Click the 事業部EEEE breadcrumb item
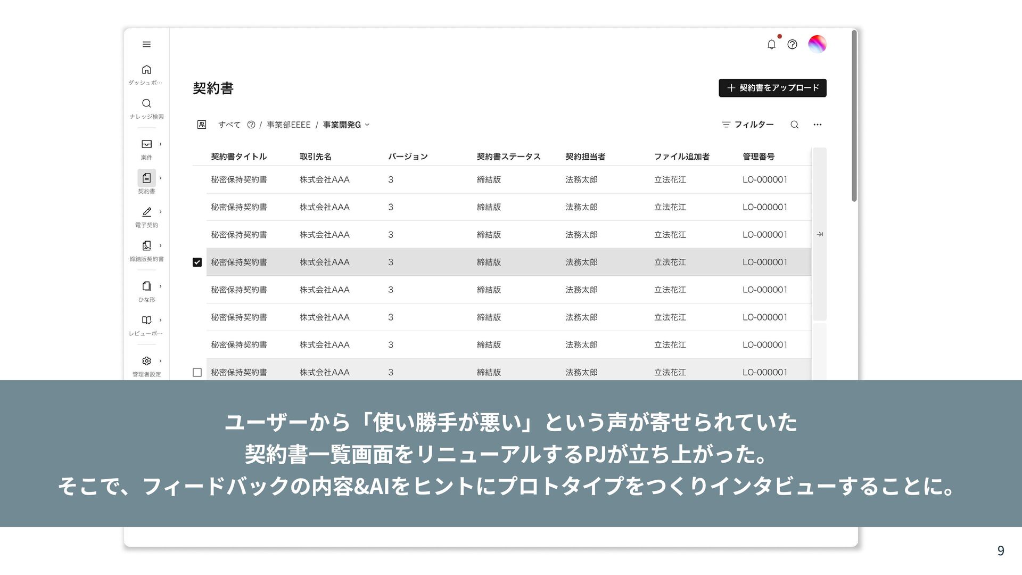1022x575 pixels. (x=289, y=125)
